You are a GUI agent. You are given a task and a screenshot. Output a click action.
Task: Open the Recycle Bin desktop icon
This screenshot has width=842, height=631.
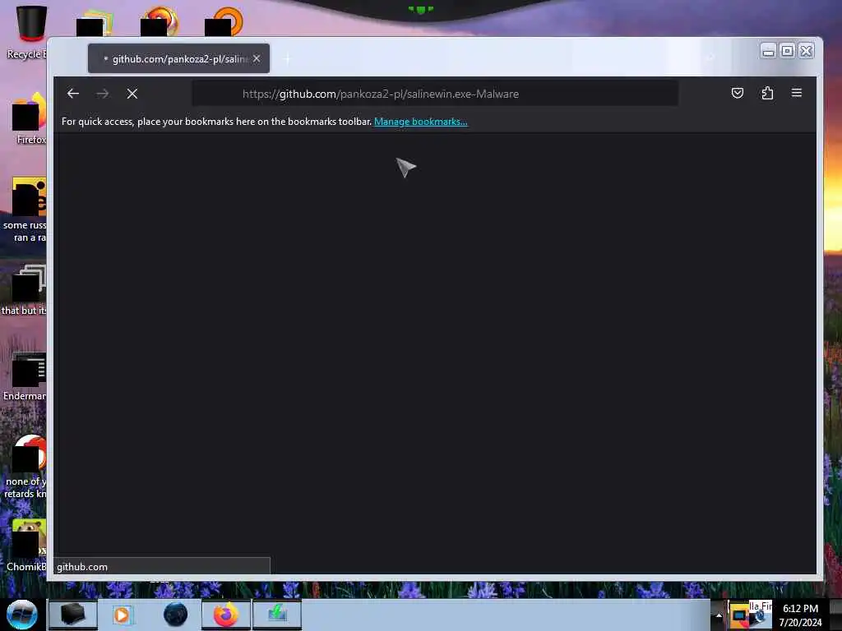pos(27,33)
